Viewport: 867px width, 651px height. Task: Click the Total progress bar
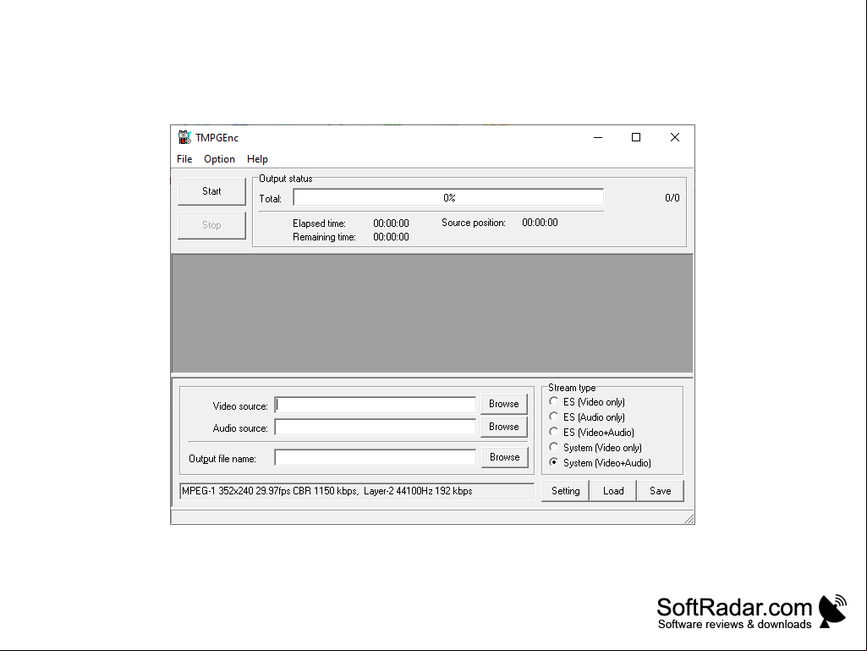click(448, 197)
